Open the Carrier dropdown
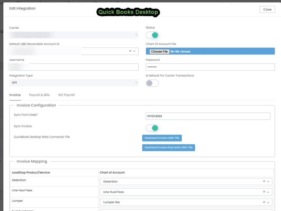281x211 pixels. click(74, 35)
